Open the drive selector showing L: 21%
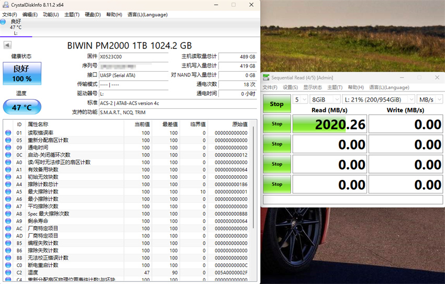 pyautogui.click(x=379, y=99)
